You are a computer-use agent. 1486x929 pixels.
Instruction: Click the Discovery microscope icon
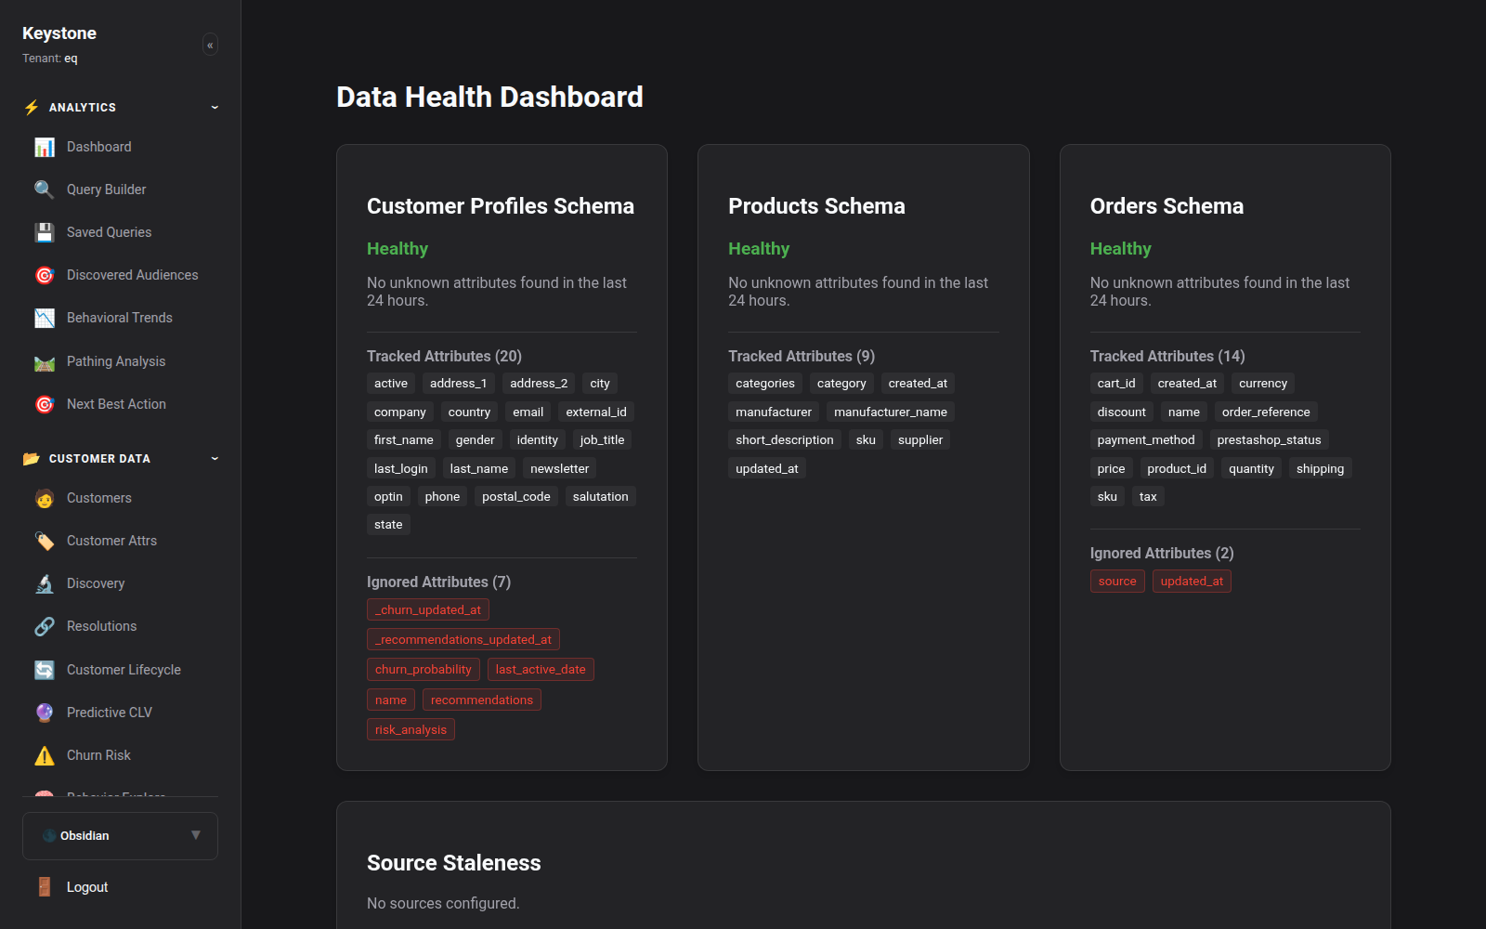coord(45,583)
